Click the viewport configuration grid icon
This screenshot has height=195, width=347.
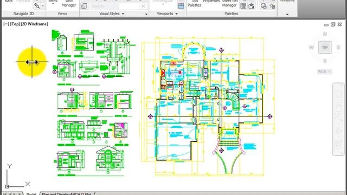[181, 6]
